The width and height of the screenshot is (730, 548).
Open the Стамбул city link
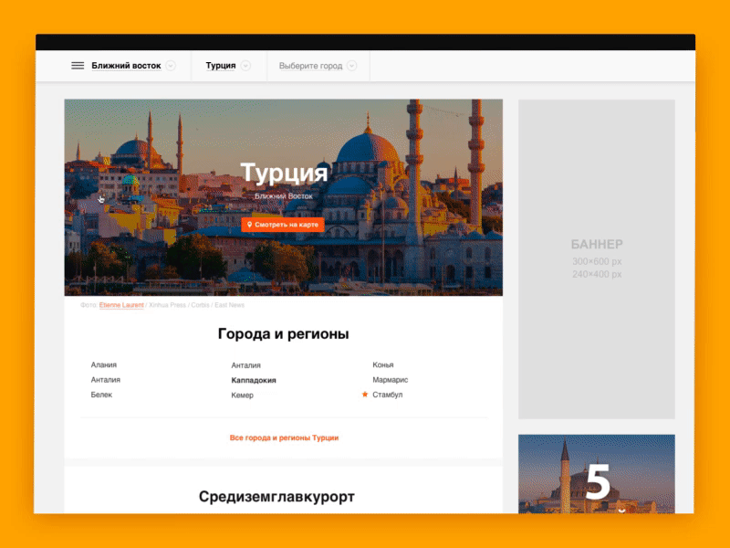(x=387, y=395)
